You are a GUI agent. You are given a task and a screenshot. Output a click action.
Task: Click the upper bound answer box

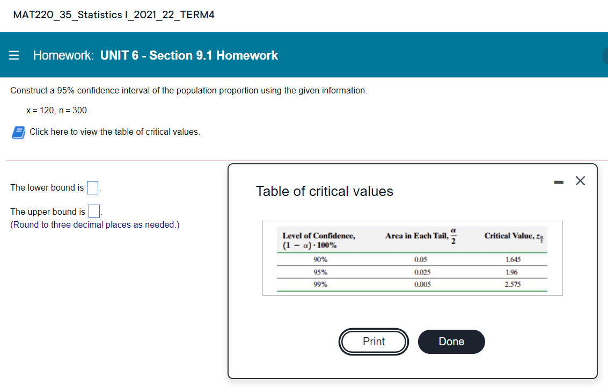[94, 211]
